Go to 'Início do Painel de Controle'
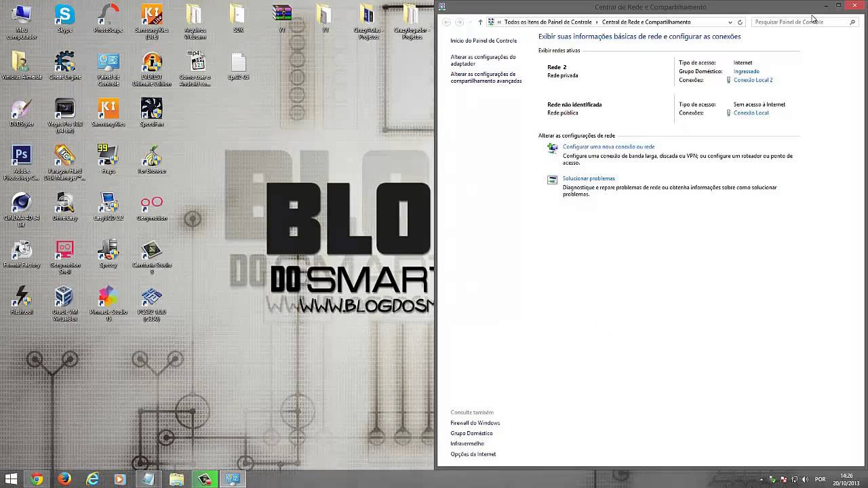This screenshot has height=488, width=868. [484, 41]
